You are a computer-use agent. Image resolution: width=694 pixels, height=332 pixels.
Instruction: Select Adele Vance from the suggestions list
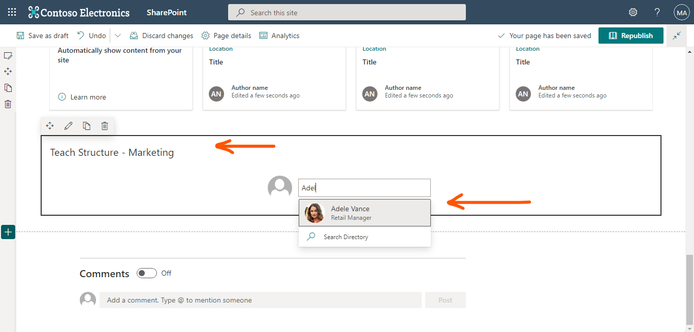click(x=364, y=212)
